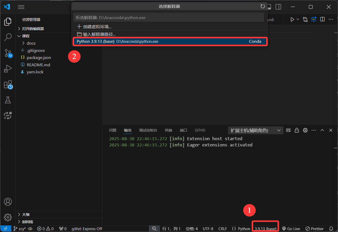Open the Accounts icon in activity bar

[x=8, y=202]
